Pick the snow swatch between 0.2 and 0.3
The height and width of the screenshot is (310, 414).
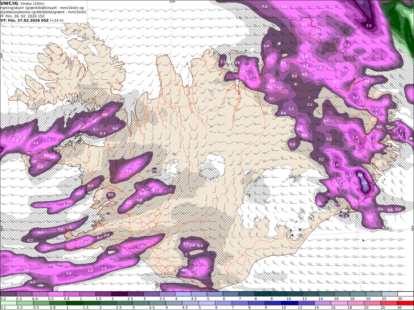coord(8,294)
